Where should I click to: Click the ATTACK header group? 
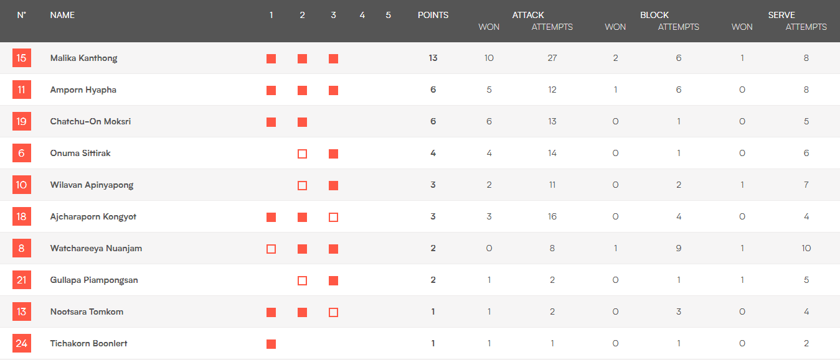click(528, 15)
